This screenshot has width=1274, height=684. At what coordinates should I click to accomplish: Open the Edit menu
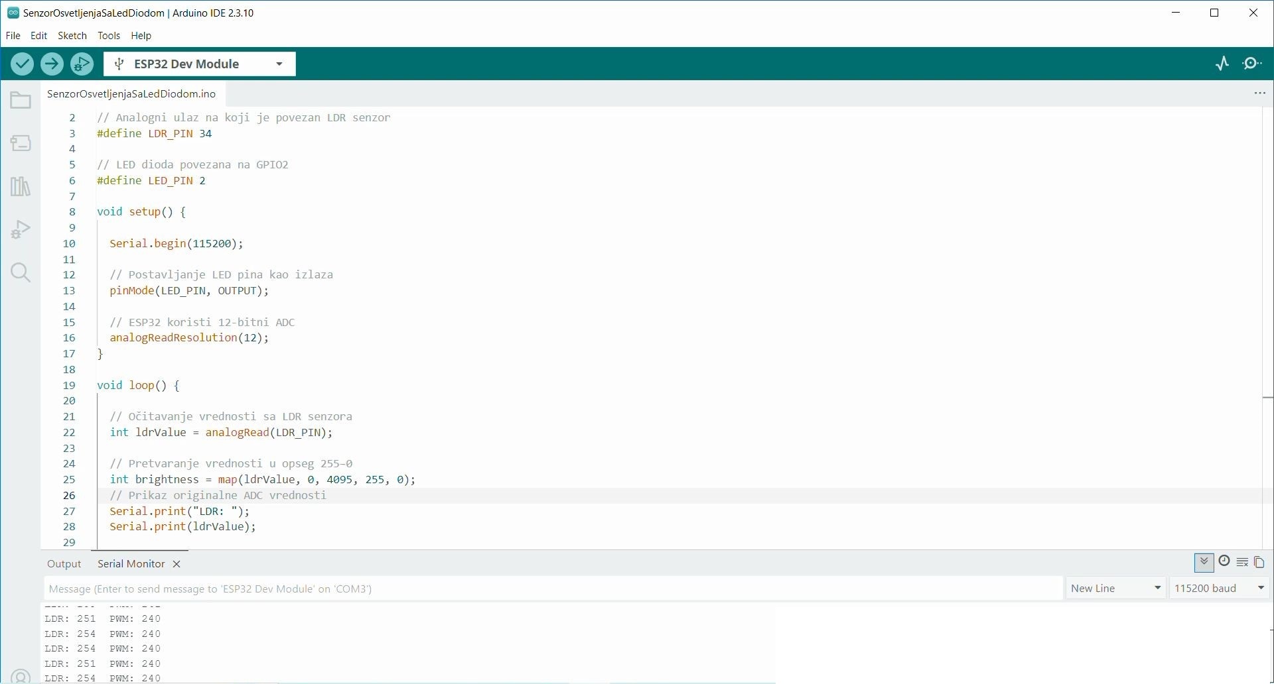39,36
